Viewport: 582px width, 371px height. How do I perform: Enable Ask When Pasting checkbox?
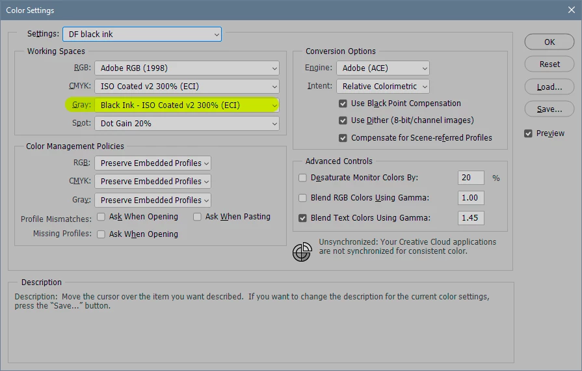(x=197, y=217)
